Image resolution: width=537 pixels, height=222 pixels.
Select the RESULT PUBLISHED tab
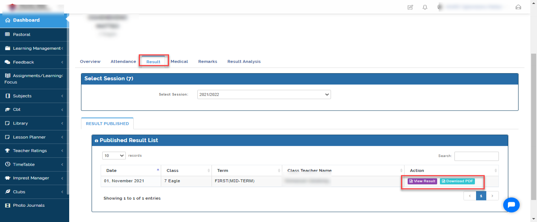(107, 123)
